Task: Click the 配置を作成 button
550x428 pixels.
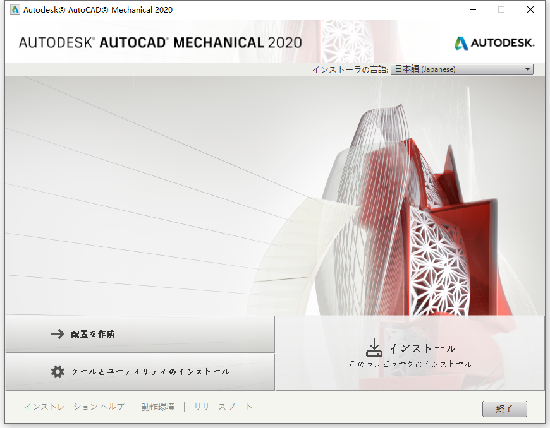Action: (x=140, y=334)
